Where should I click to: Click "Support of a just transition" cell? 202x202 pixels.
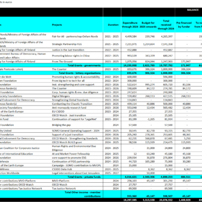pos(68,135)
